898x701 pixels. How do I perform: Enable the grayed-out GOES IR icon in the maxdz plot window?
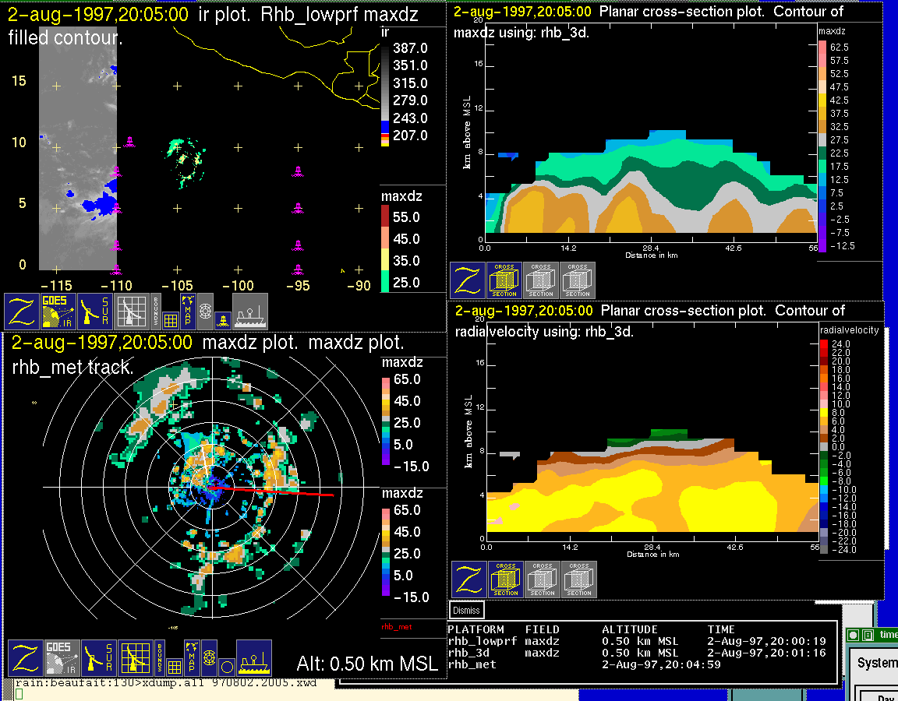[62, 659]
